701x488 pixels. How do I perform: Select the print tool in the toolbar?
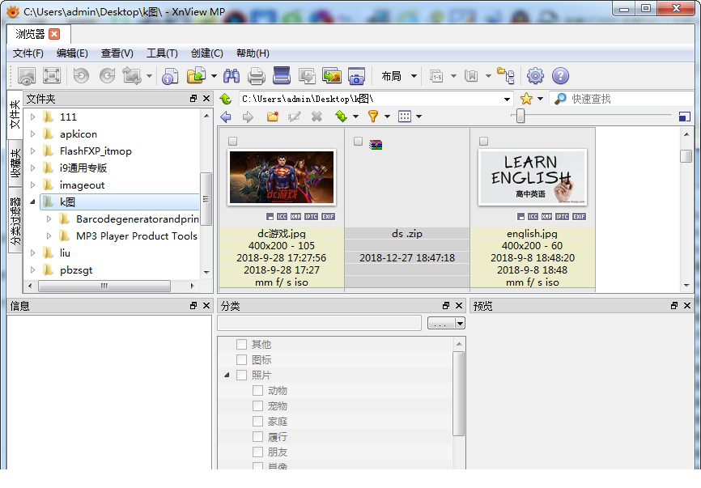(x=255, y=76)
